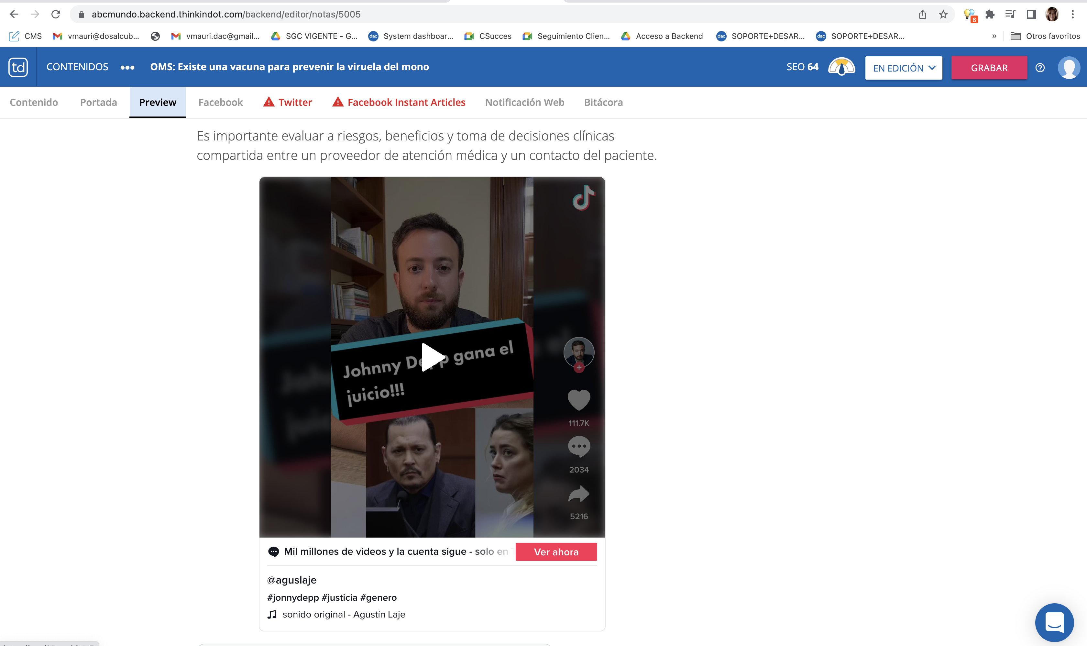Screen dimensions: 1087x646
Task: Open the help question mark icon
Action: pos(1040,68)
